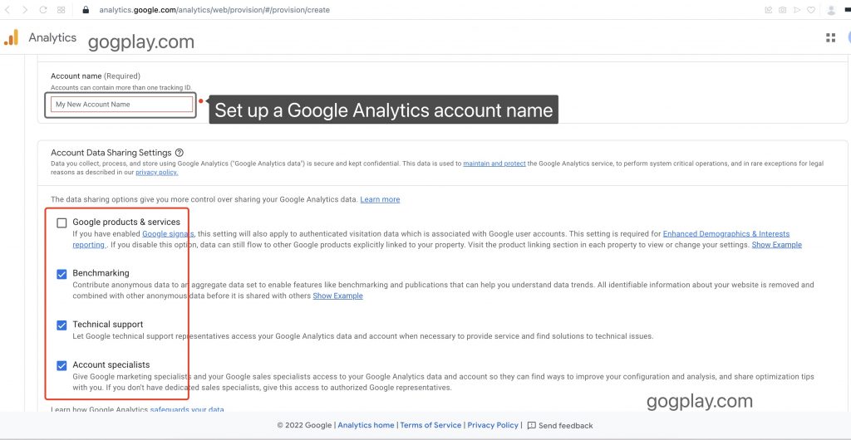The image size is (851, 440).
Task: Click the send flow arrow icon
Action: pyautogui.click(x=797, y=10)
